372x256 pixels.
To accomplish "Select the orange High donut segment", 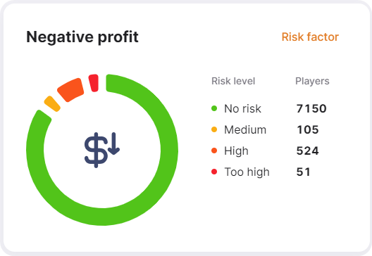I will click(70, 90).
